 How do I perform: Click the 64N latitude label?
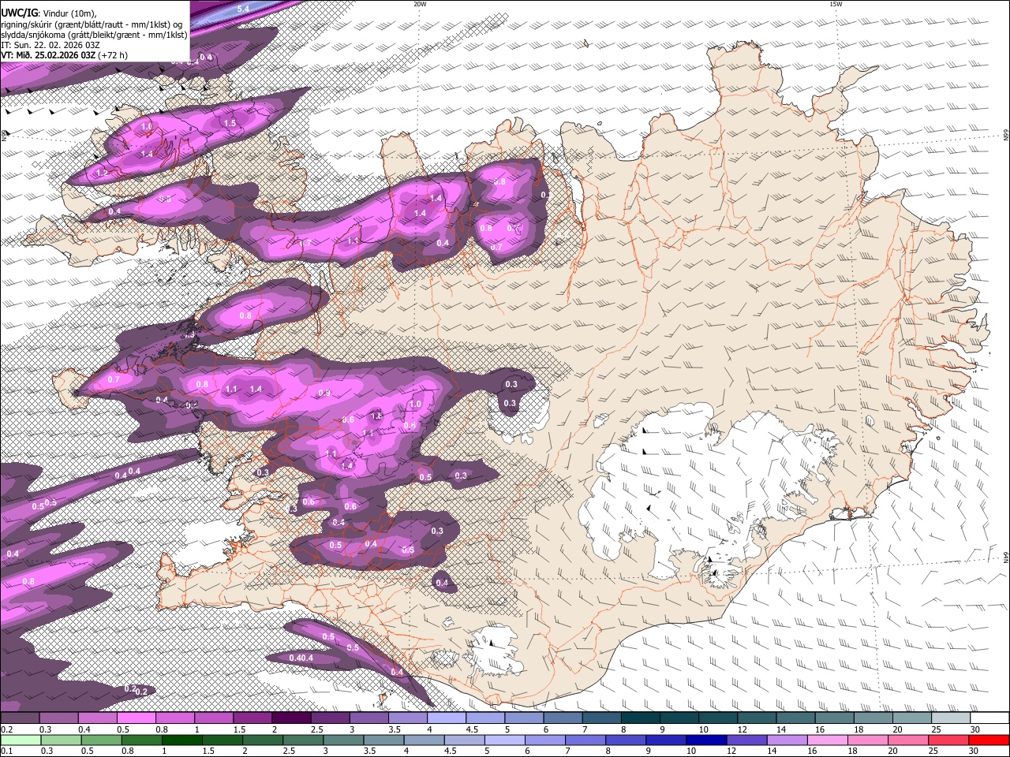[x=1006, y=557]
